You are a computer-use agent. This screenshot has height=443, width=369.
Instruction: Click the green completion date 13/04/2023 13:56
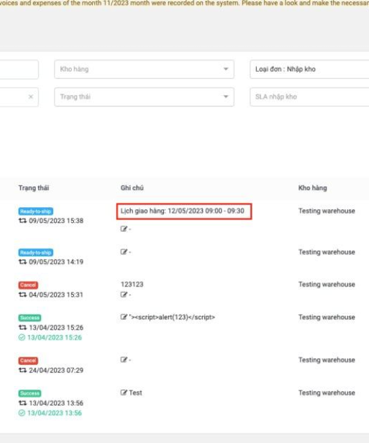tap(55, 413)
